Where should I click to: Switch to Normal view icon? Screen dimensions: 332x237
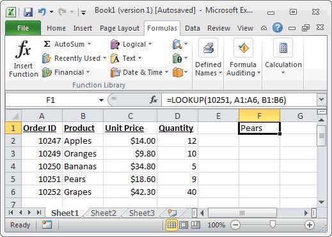click(171, 225)
